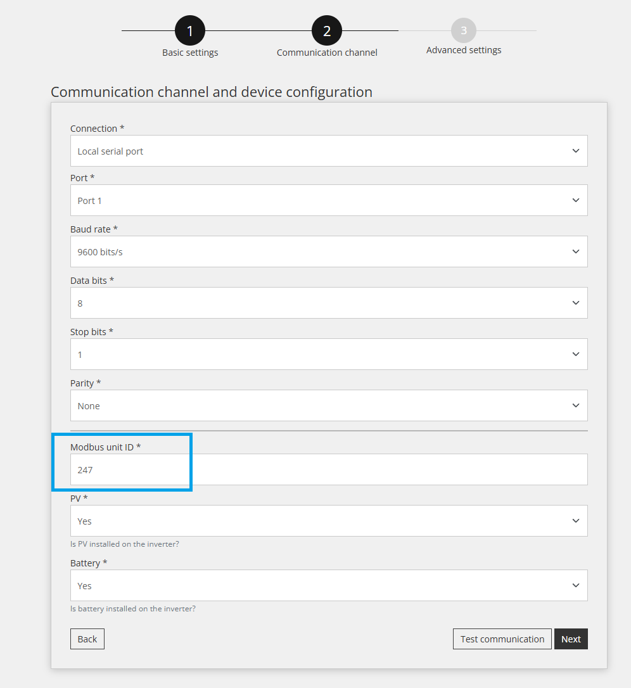Open the Port dropdown arrow
The height and width of the screenshot is (688, 631).
coord(576,200)
